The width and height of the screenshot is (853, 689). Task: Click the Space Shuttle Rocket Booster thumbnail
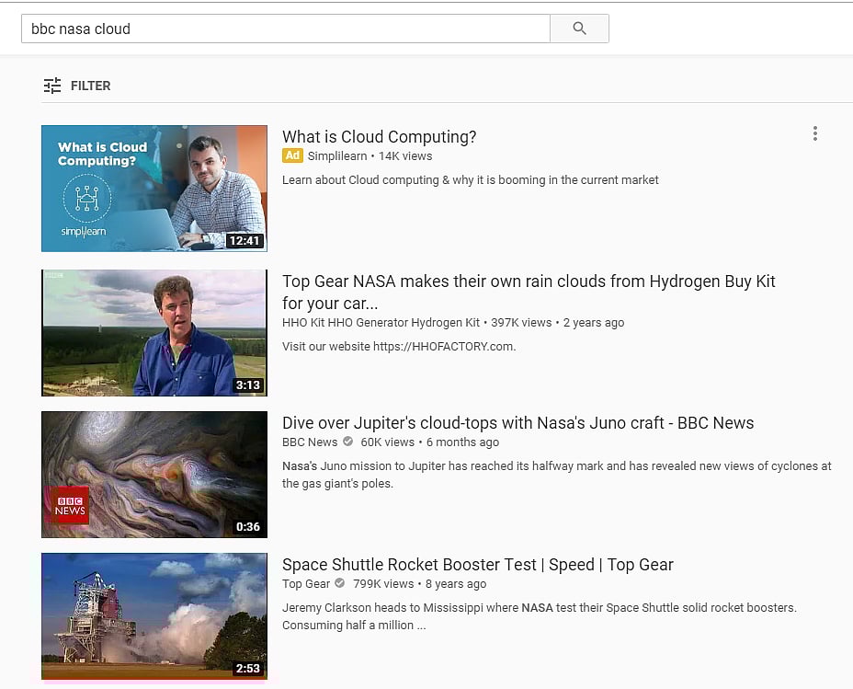(154, 615)
